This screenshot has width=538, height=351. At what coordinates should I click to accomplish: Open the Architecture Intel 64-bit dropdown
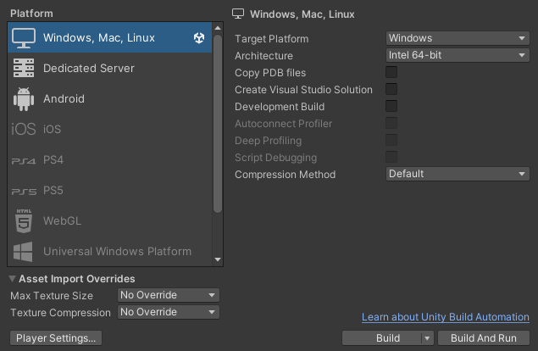pos(458,55)
